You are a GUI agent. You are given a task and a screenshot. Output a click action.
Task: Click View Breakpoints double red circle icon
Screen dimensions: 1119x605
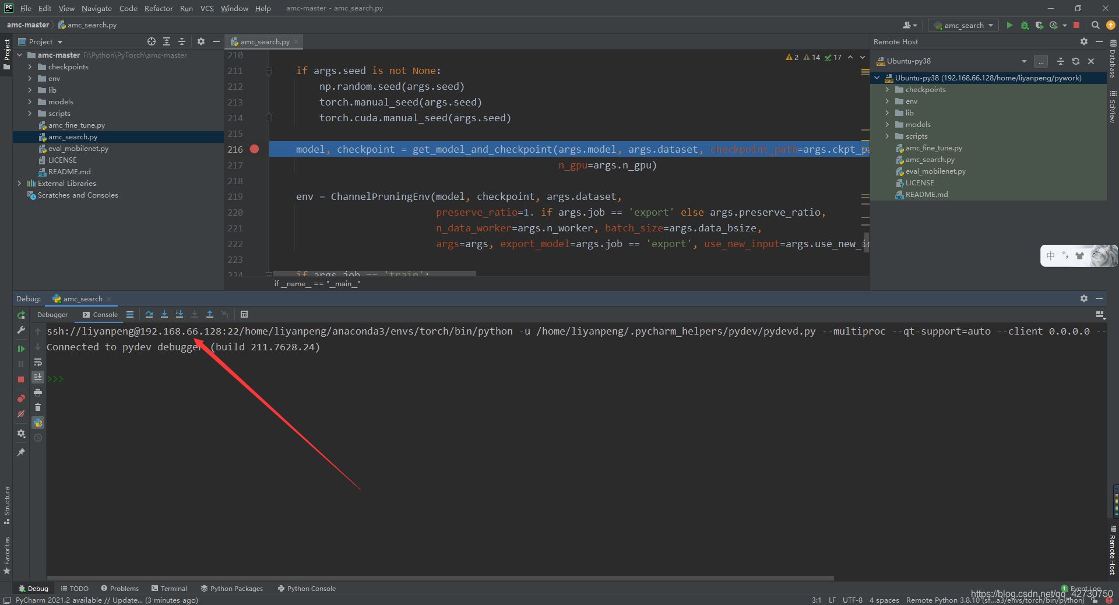click(21, 399)
